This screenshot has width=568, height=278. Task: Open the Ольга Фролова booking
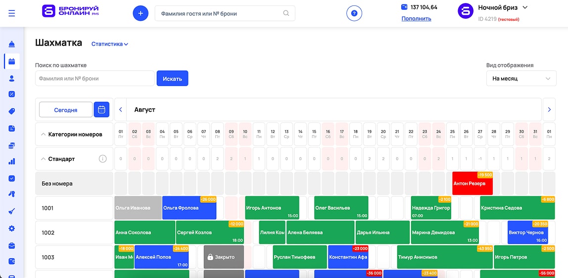click(189, 208)
